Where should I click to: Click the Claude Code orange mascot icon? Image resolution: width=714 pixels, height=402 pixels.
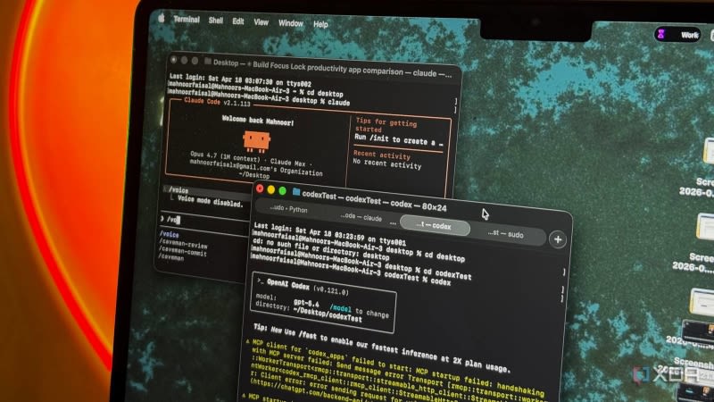point(256,141)
